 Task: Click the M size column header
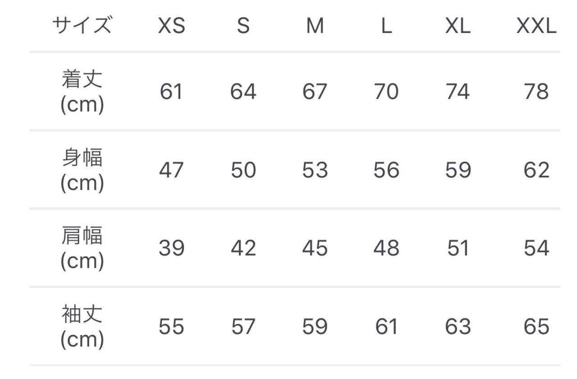pyautogui.click(x=315, y=27)
